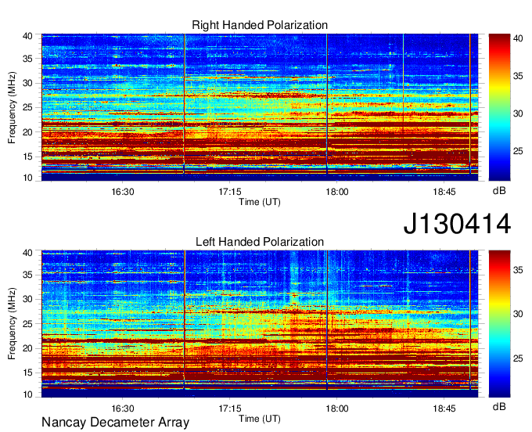Click the bottom plot color scale bar

[x=499, y=324]
